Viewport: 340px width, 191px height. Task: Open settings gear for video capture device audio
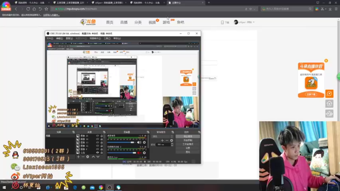(x=144, y=153)
